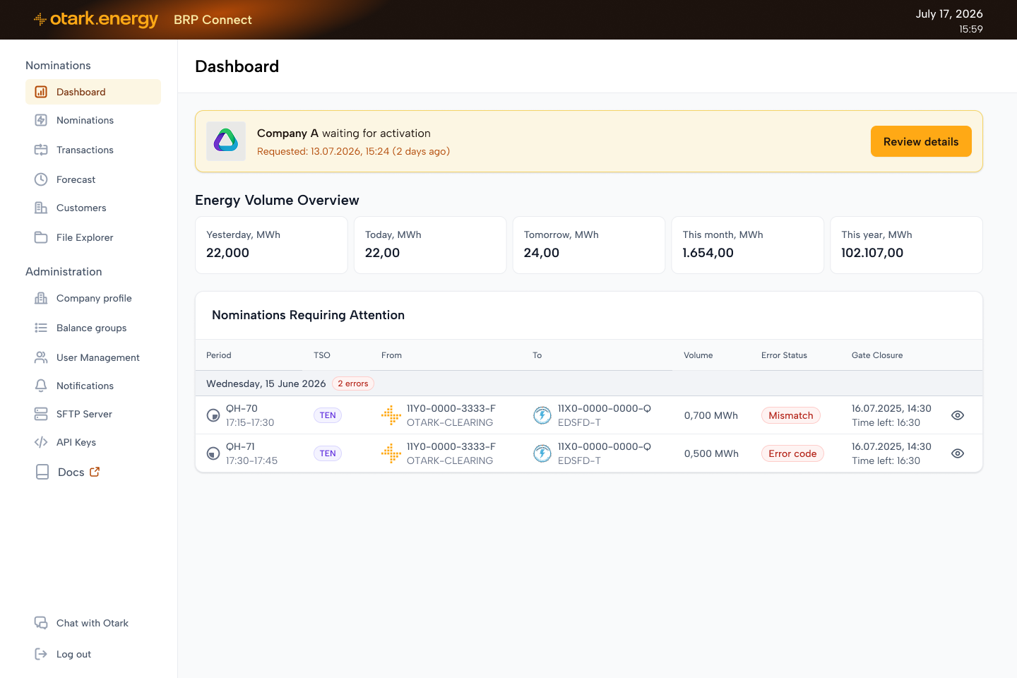Open Dashboard from the sidebar
This screenshot has height=678, width=1017.
pos(93,92)
